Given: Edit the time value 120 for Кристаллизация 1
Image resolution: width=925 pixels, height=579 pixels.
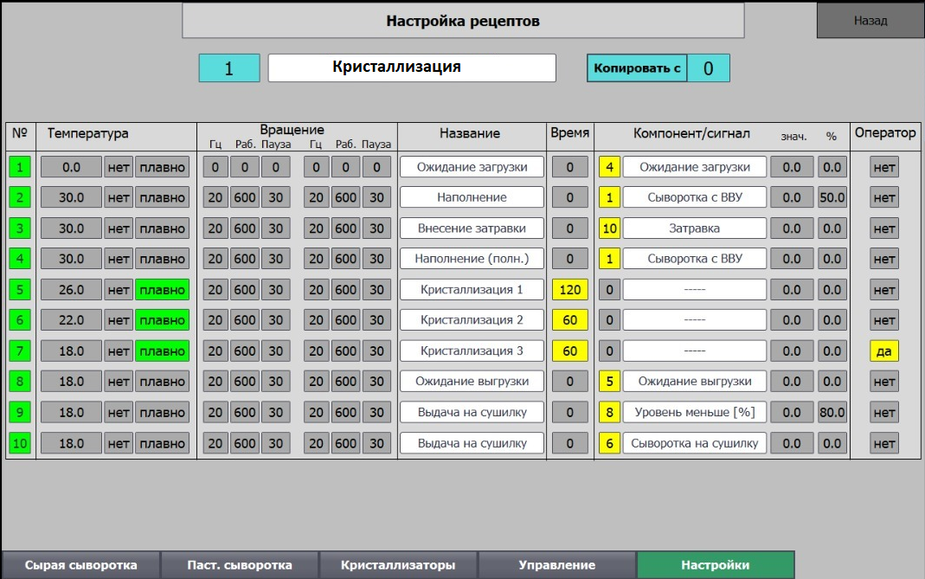Looking at the screenshot, I should point(569,290).
